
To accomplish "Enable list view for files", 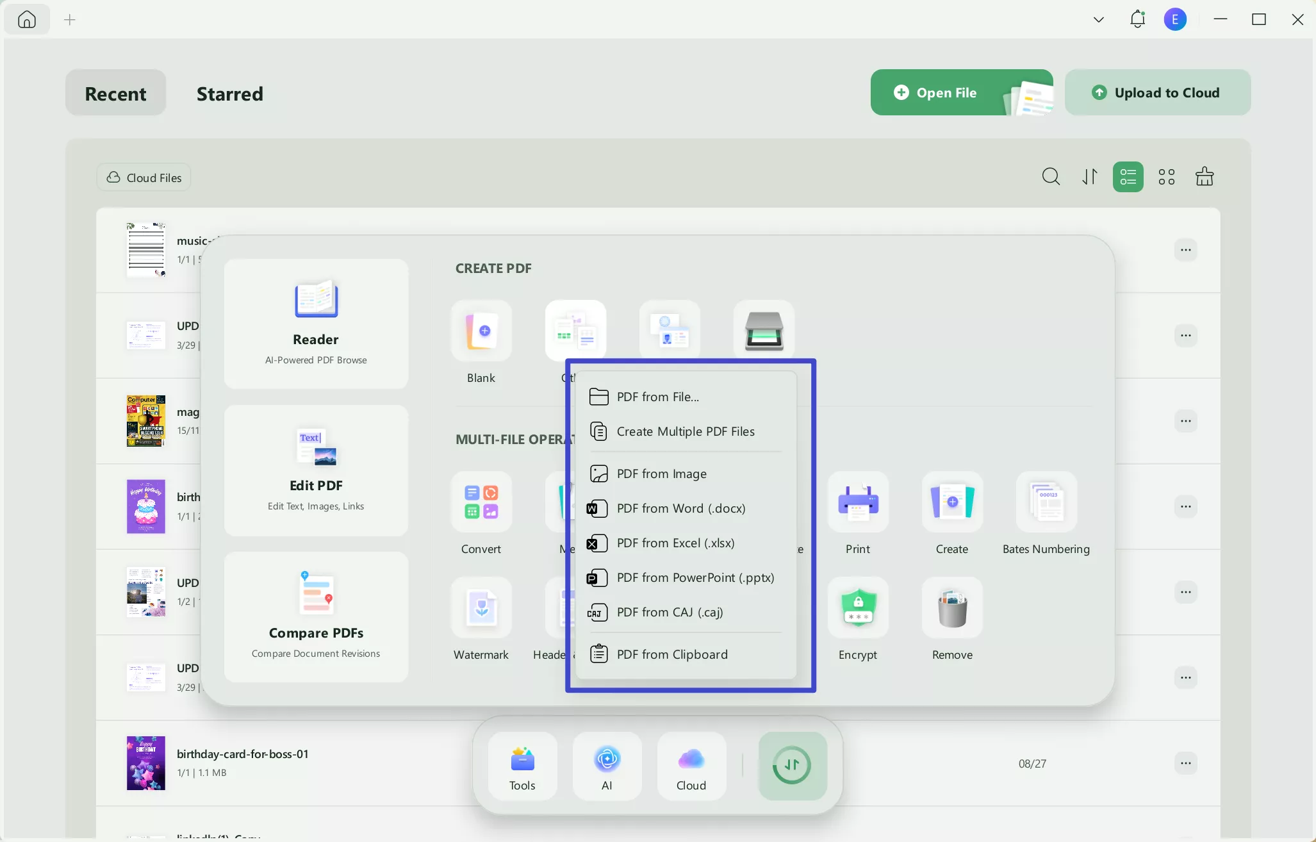I will coord(1128,176).
